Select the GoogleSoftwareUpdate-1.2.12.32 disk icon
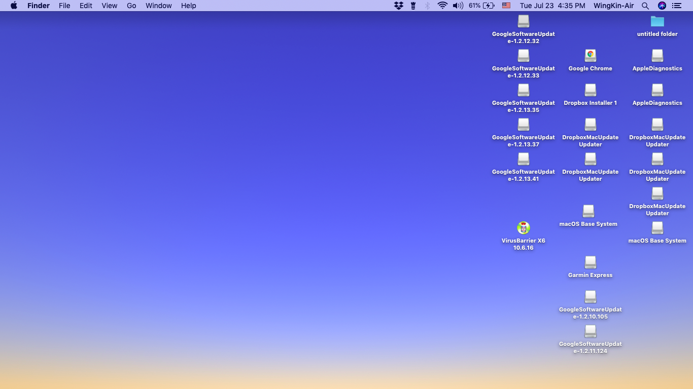Viewport: 693px width, 389px height. click(x=524, y=21)
